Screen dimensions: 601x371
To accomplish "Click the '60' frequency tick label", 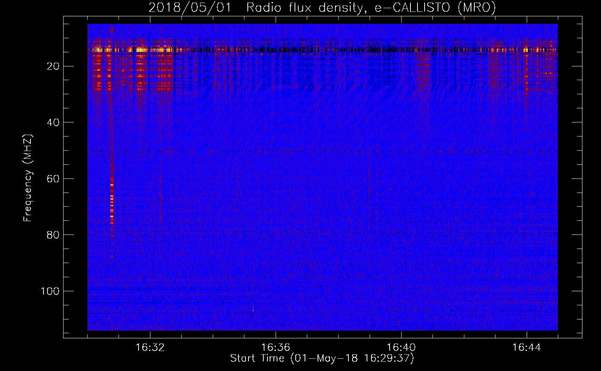I will pyautogui.click(x=53, y=179).
